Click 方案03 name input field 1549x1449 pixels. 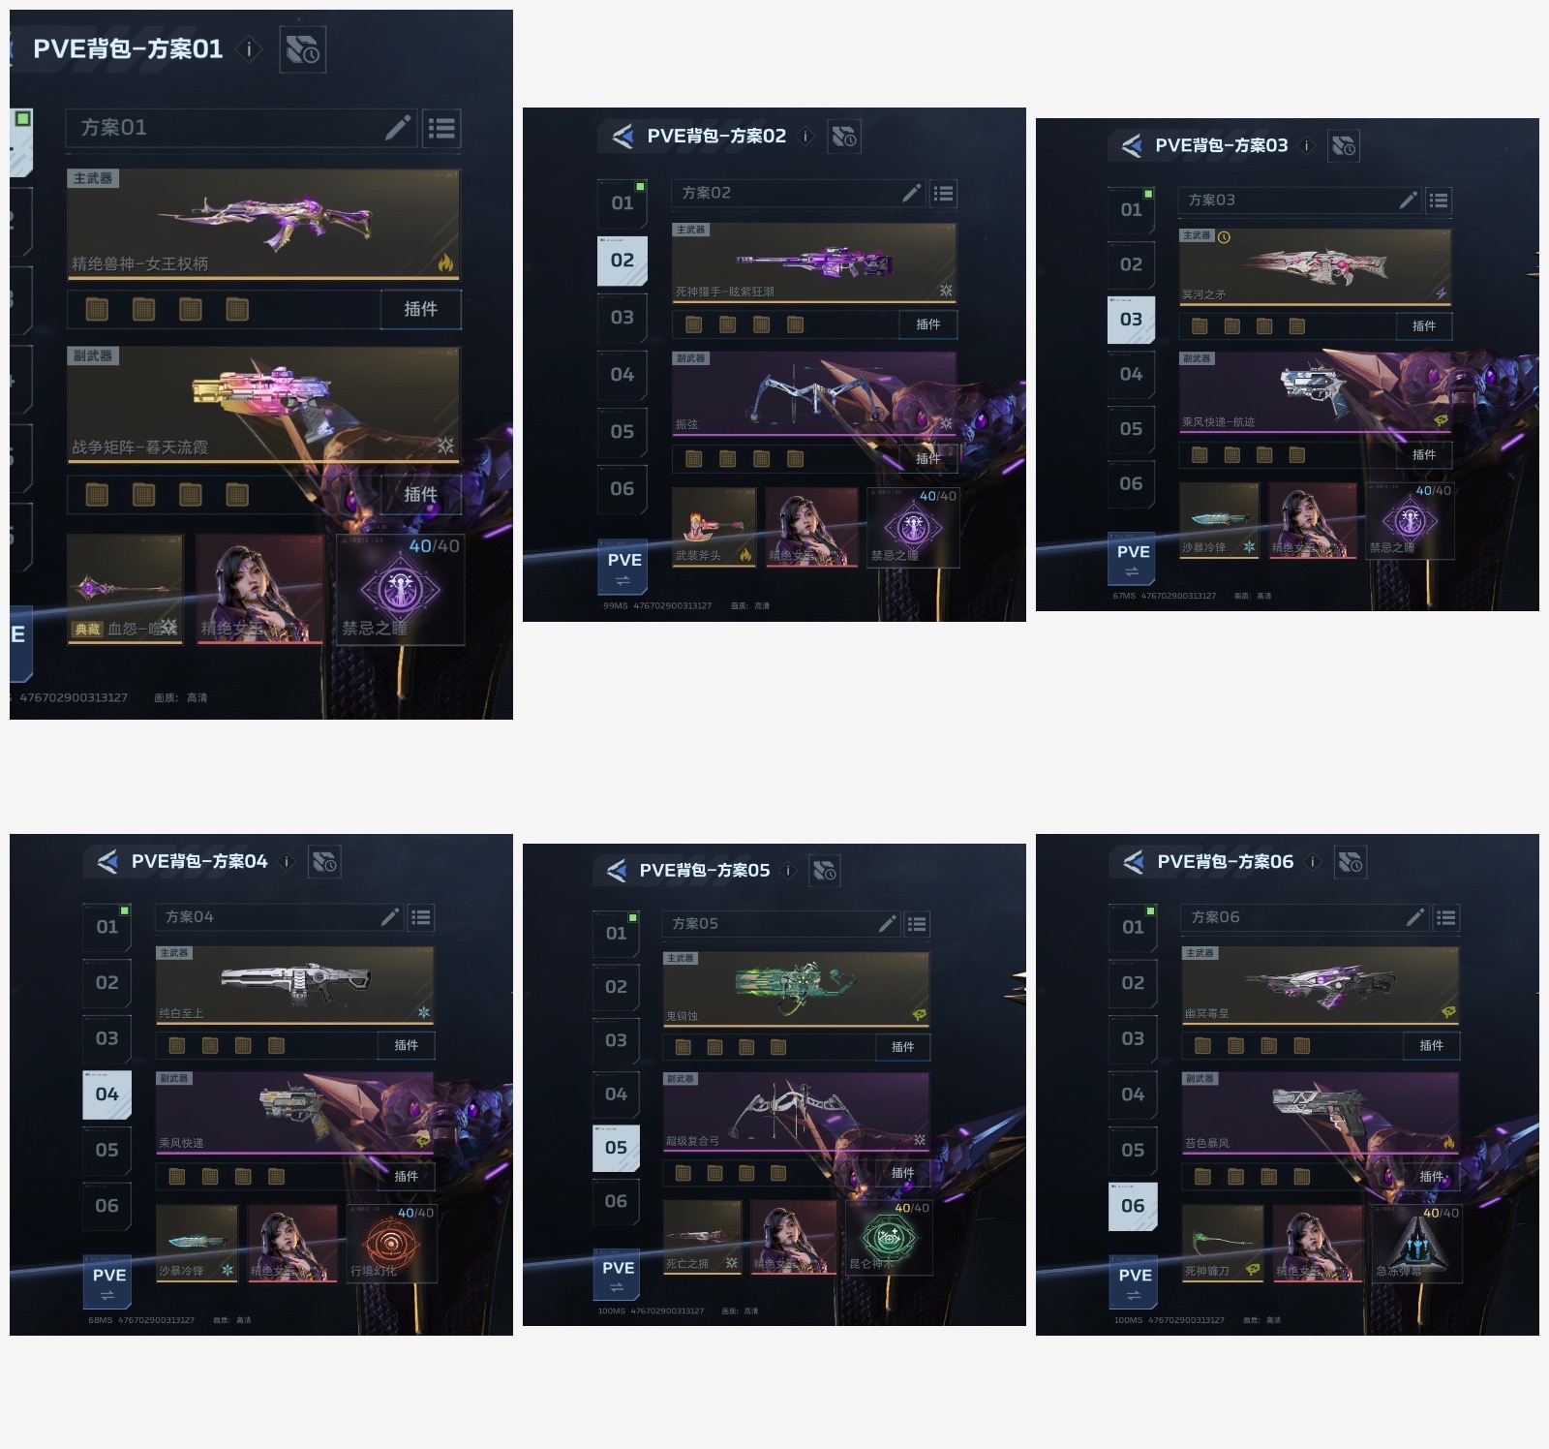[x=1287, y=200]
